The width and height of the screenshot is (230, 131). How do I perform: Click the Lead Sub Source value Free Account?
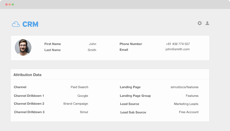[189, 112]
